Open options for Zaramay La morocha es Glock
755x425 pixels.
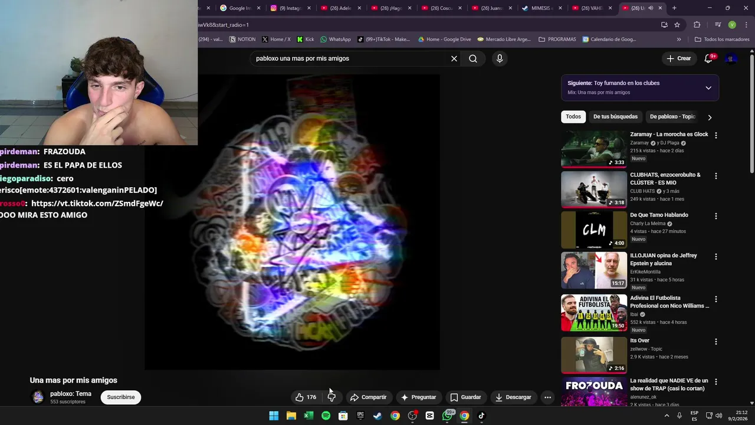[x=716, y=135]
